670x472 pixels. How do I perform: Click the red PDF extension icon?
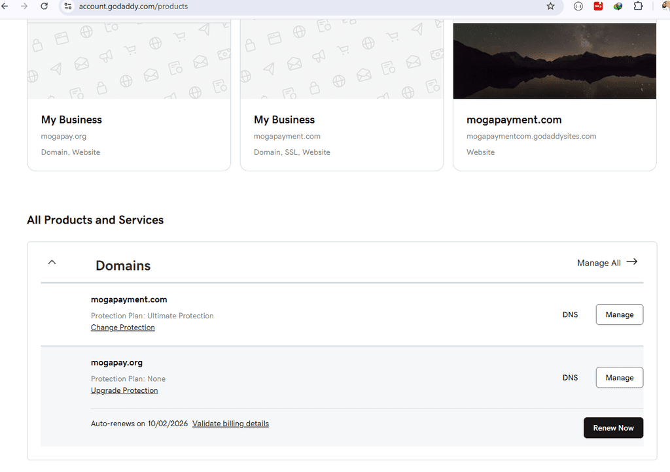click(598, 6)
